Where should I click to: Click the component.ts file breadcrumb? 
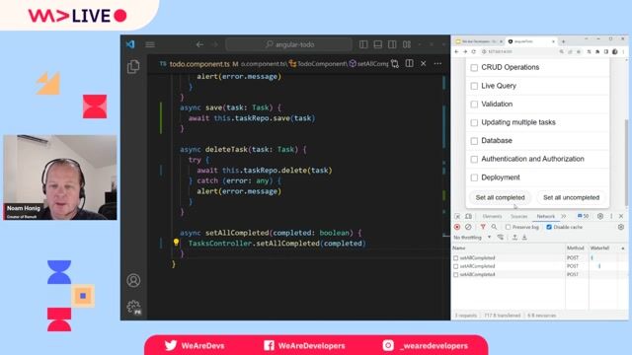click(264, 64)
